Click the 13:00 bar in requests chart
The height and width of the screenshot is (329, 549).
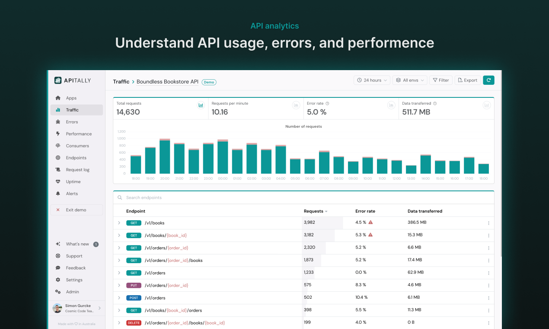point(411,170)
